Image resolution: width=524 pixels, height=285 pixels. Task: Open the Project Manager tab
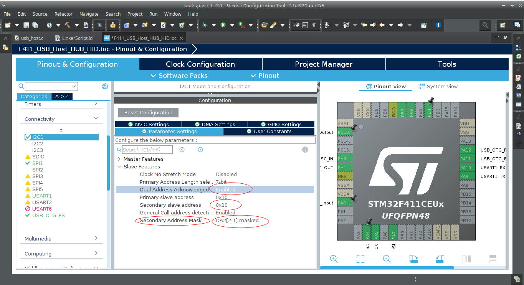pos(324,64)
